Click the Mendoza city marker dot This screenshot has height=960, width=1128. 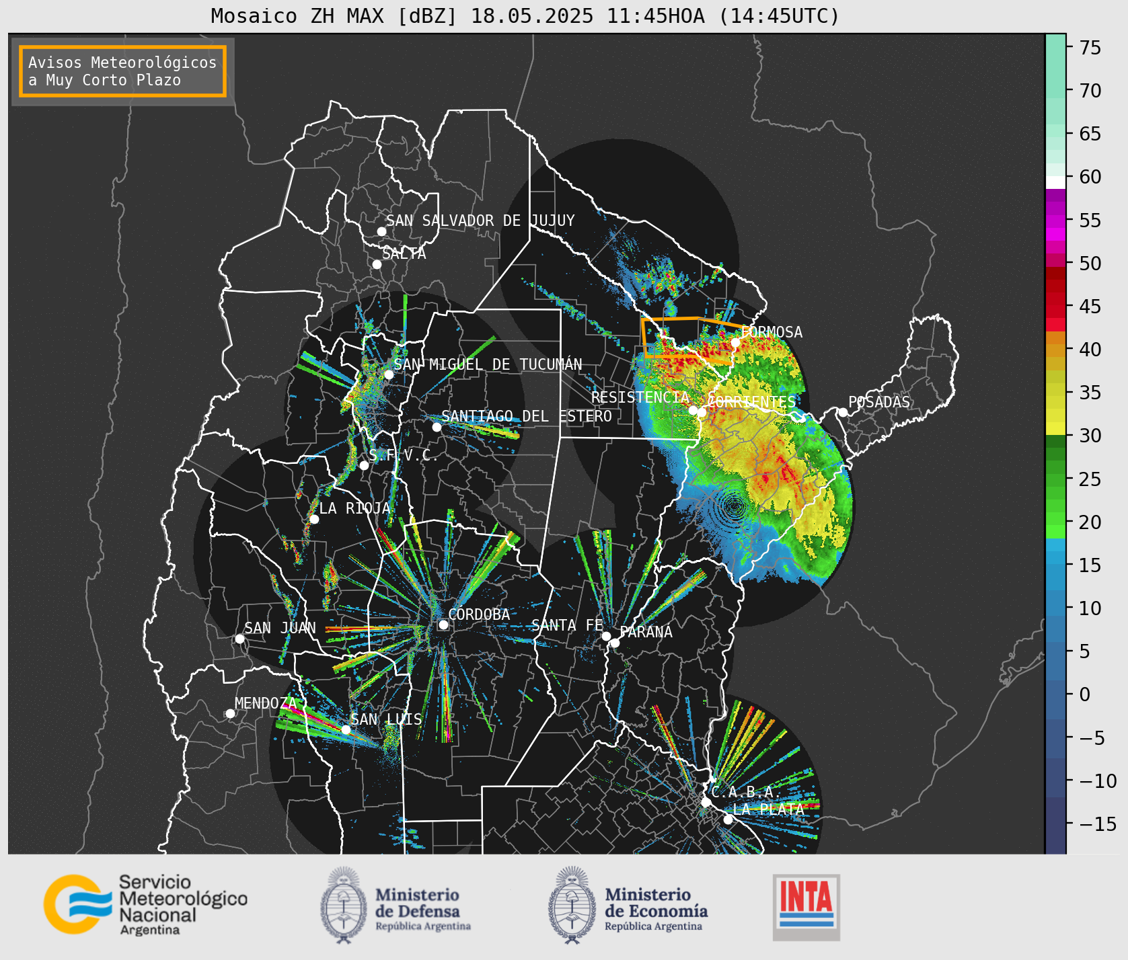point(230,713)
